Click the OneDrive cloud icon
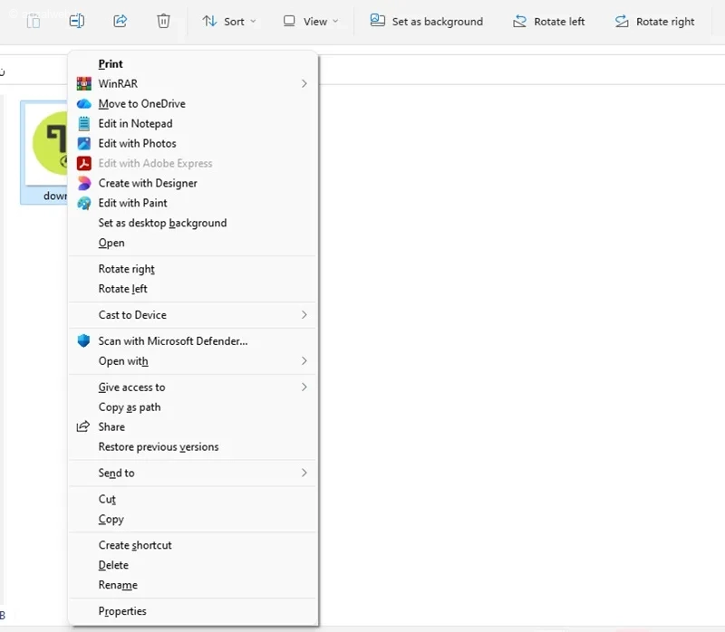Screen dimensions: 725x632 [x=83, y=104]
